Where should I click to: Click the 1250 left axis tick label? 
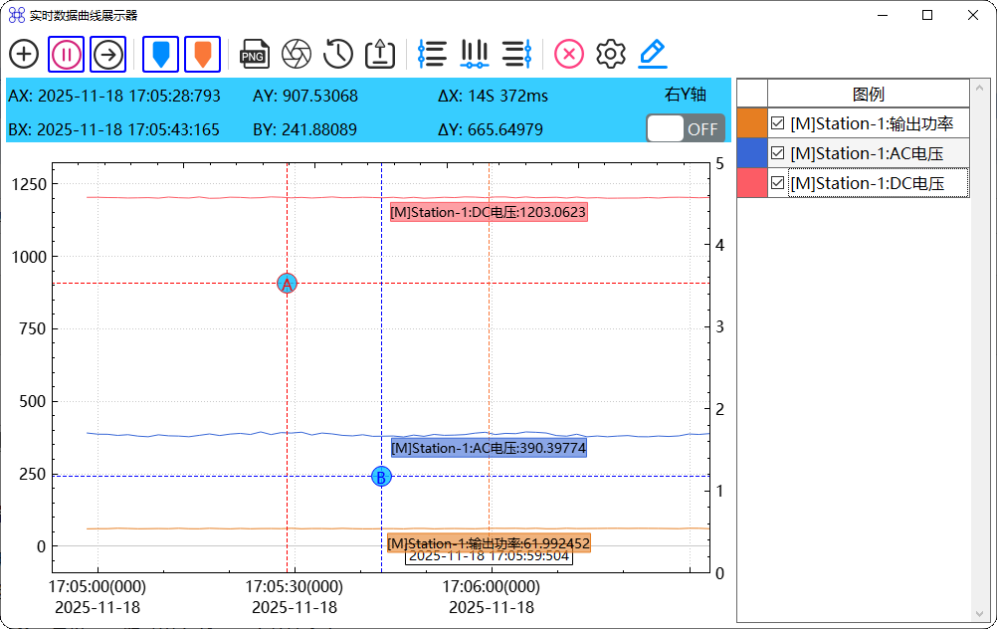pos(29,184)
